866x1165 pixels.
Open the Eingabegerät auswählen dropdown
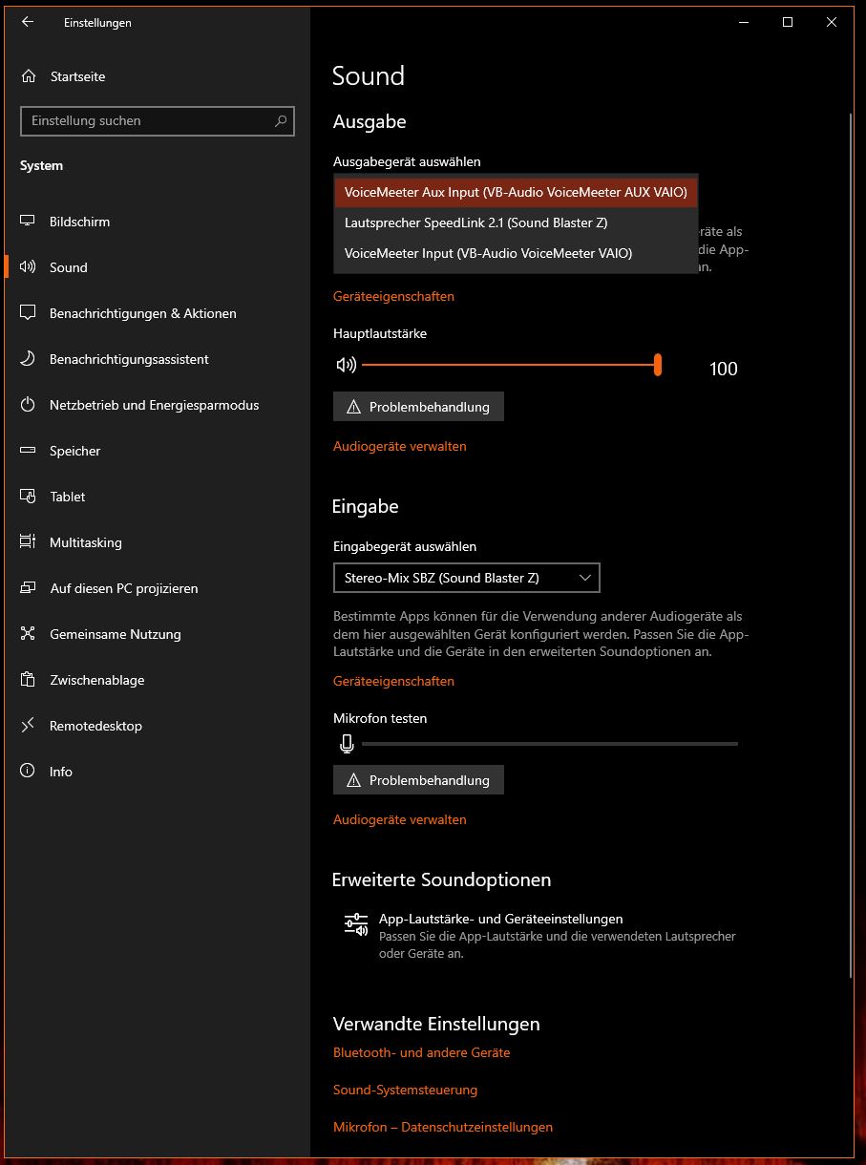coord(466,578)
